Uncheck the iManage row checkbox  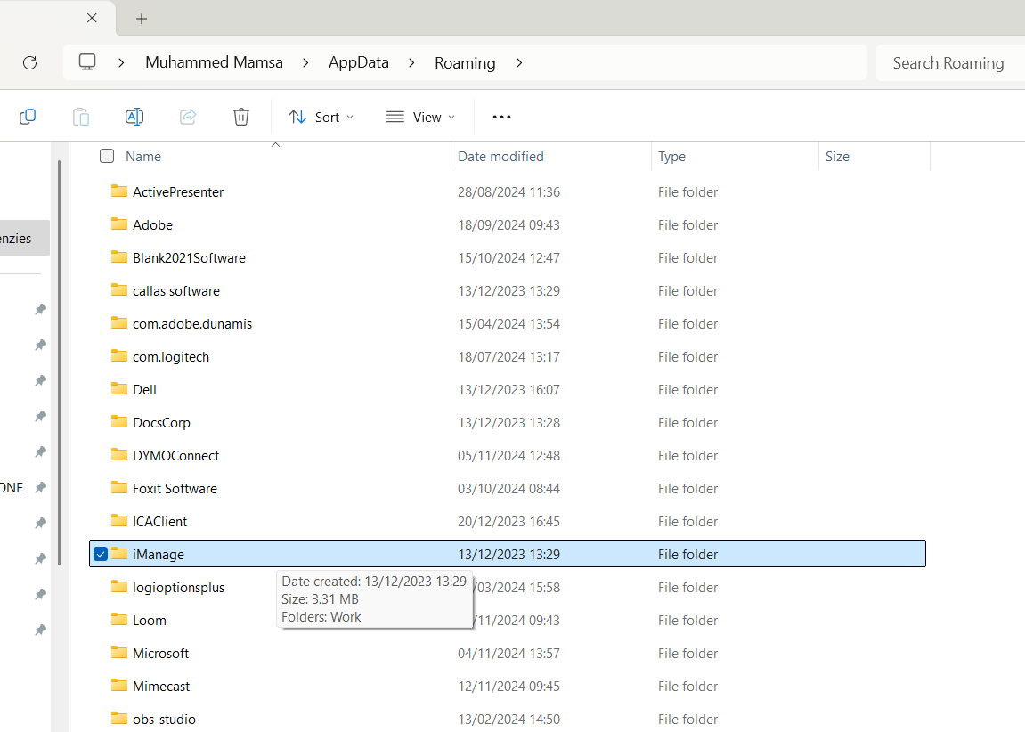click(x=101, y=553)
